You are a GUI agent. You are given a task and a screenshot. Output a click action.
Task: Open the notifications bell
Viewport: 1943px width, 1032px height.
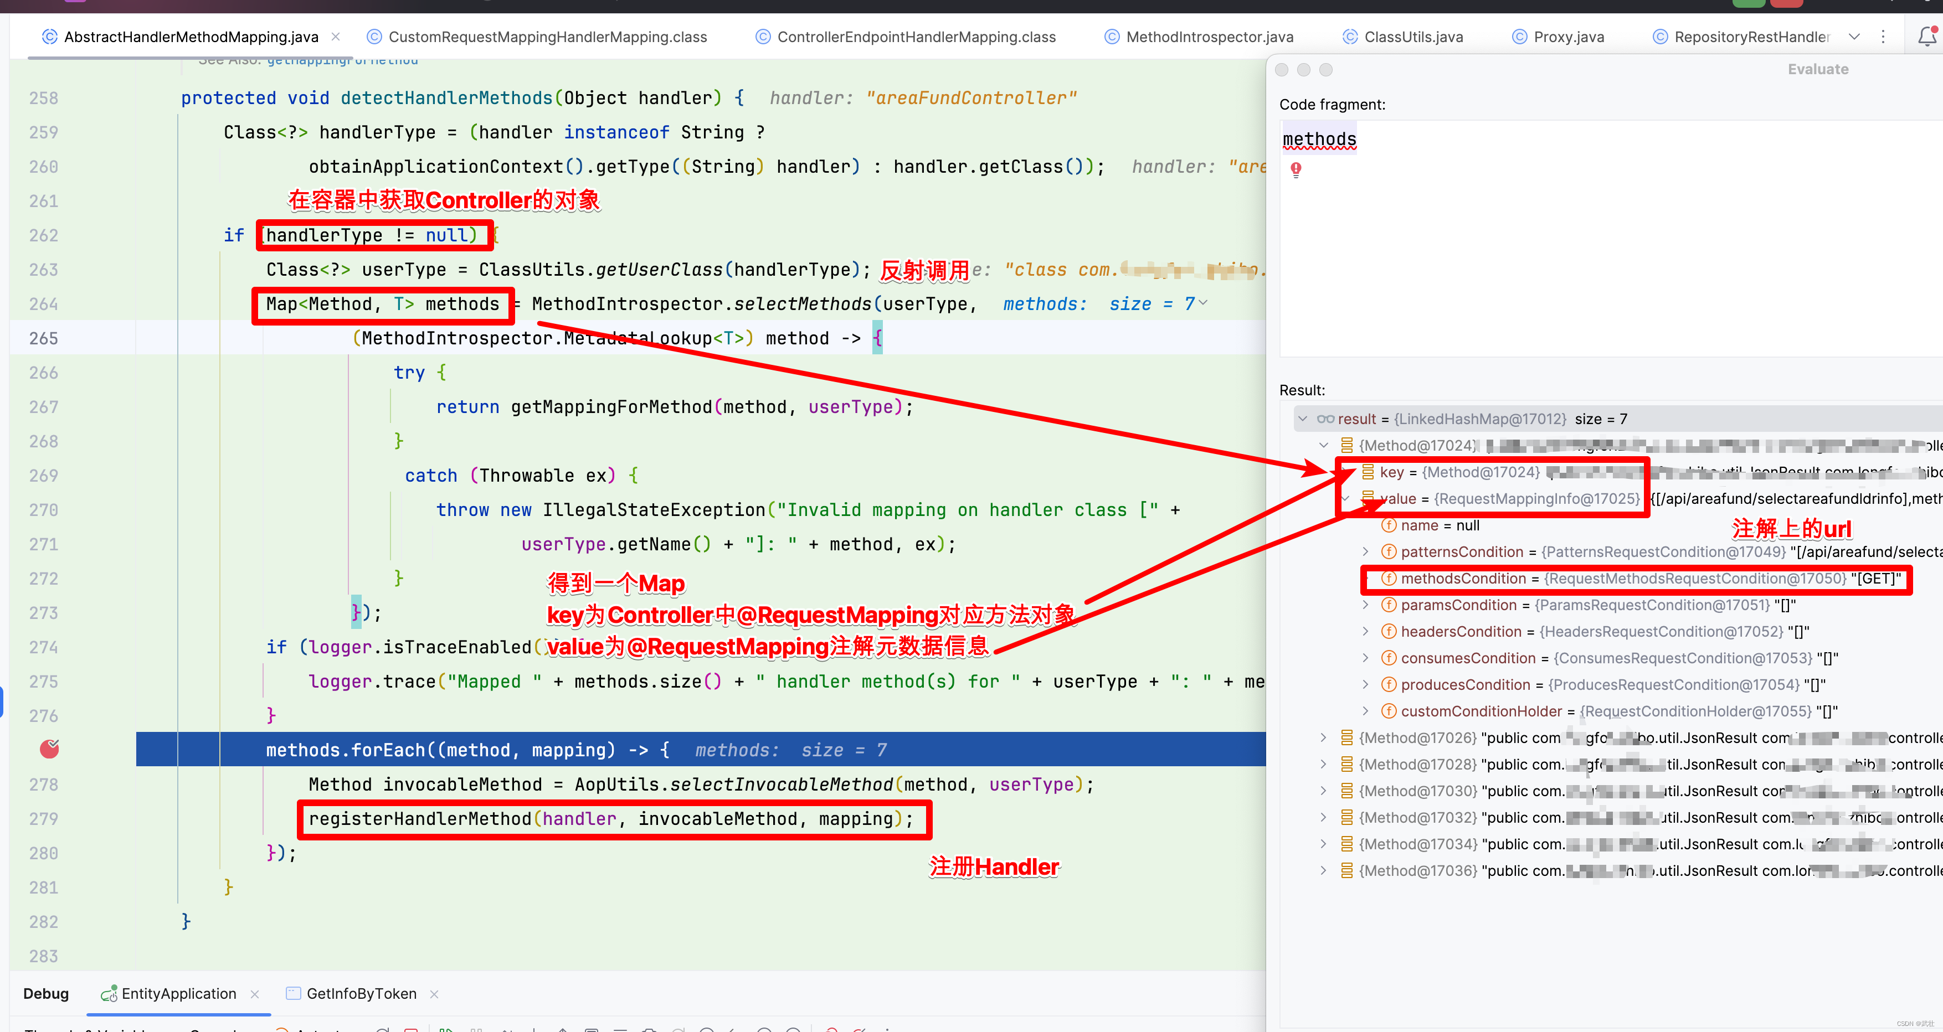1926,36
